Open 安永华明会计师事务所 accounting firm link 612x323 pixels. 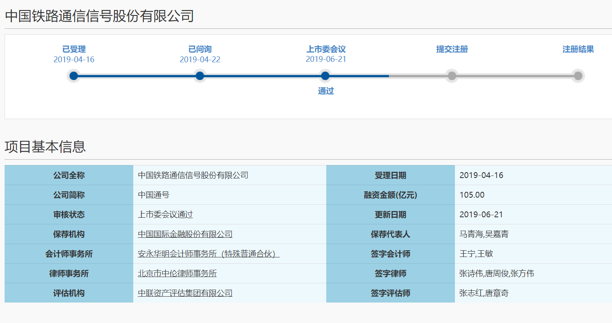point(208,254)
